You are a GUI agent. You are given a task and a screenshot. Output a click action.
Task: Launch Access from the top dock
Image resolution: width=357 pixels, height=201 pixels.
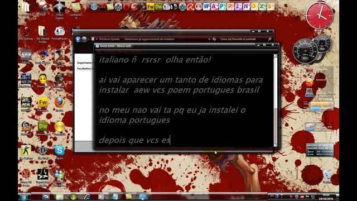pyautogui.click(x=214, y=7)
